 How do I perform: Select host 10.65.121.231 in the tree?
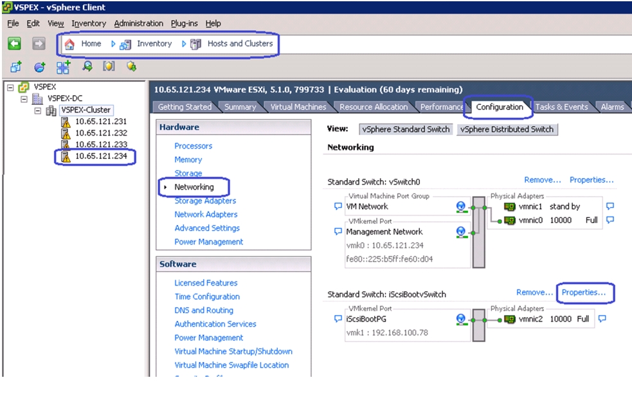coord(101,122)
